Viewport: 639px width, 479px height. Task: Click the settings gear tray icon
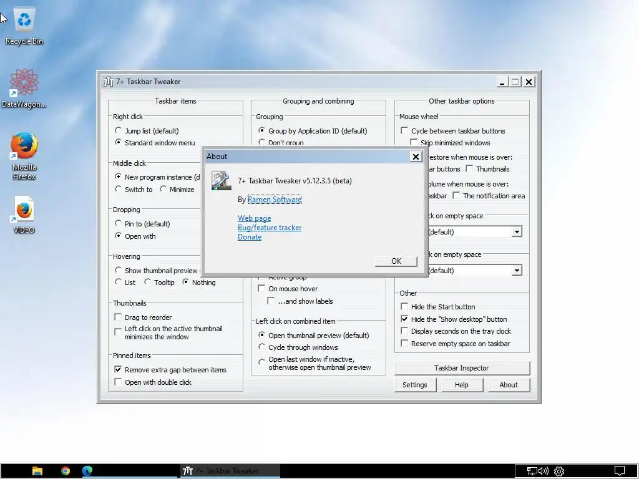click(559, 472)
